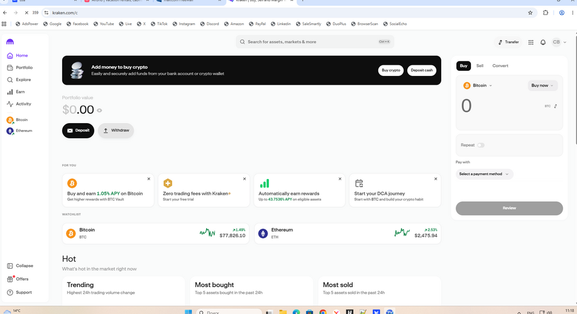Click the amount field showing 0
577x314 pixels.
coord(466,106)
